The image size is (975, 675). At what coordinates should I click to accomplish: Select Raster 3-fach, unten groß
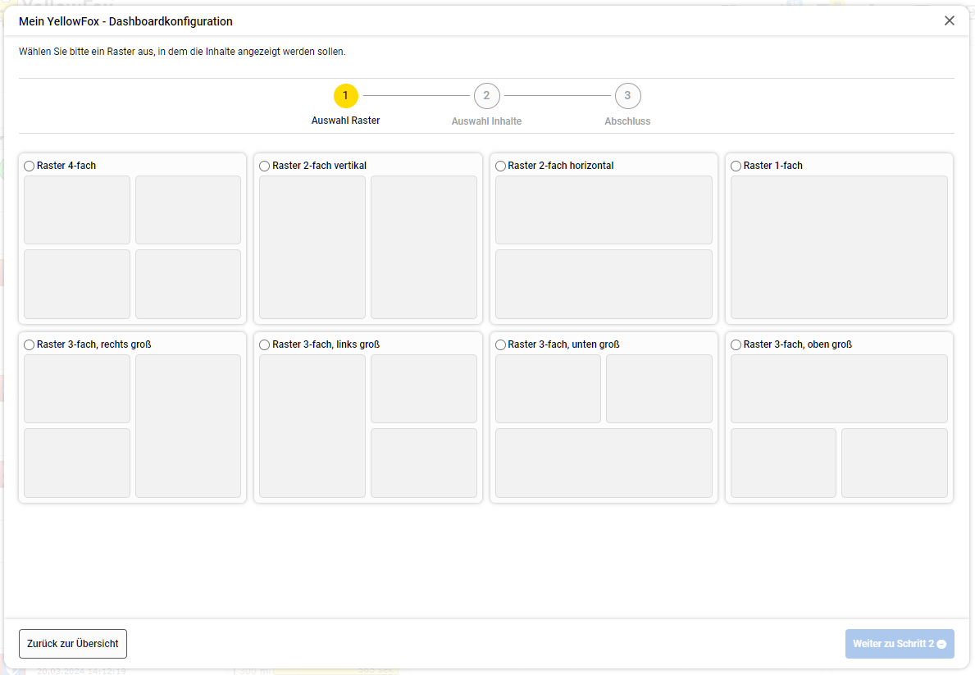point(499,344)
